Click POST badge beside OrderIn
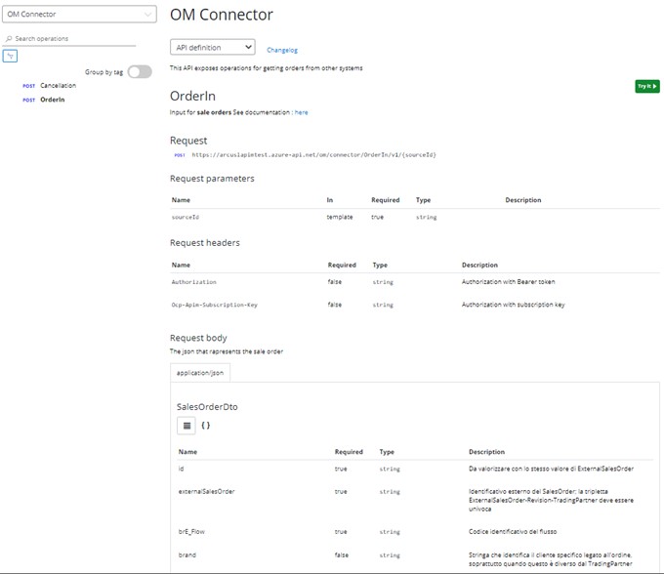This screenshot has width=664, height=574. tap(29, 100)
